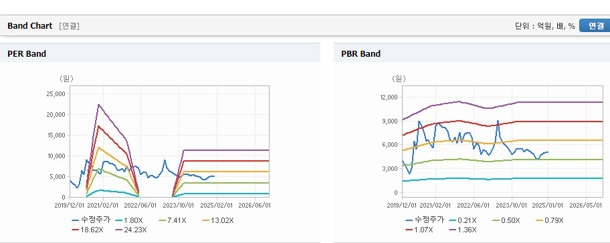The image size is (610, 243).
Task: Select the PBR Band title
Action: (361, 54)
